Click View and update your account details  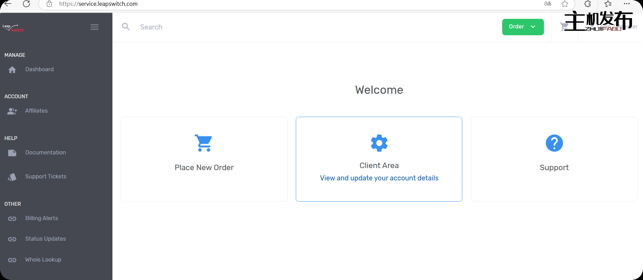(x=379, y=178)
